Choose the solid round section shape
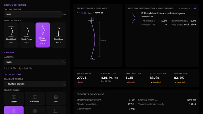 coord(35,110)
